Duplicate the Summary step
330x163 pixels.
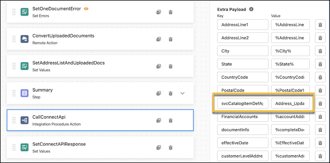(159, 93)
